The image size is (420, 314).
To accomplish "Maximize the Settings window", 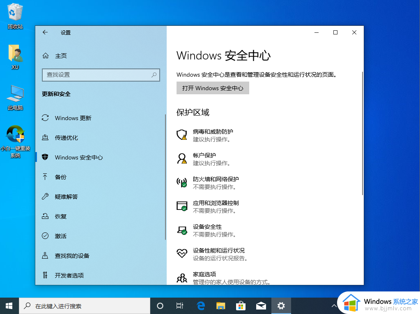I will [x=335, y=32].
